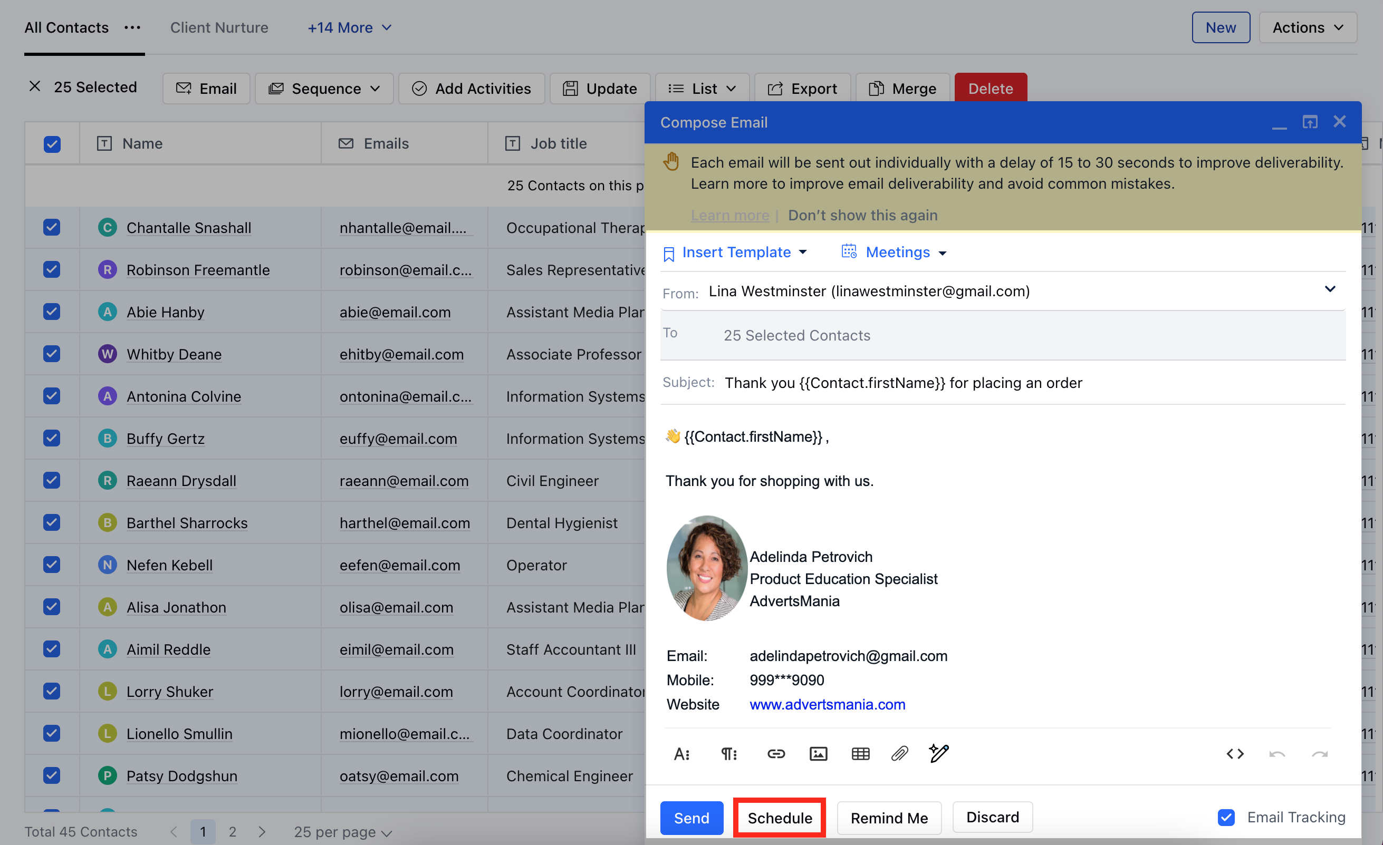
Task: Open text formatting options in compose editor
Action: click(x=682, y=754)
